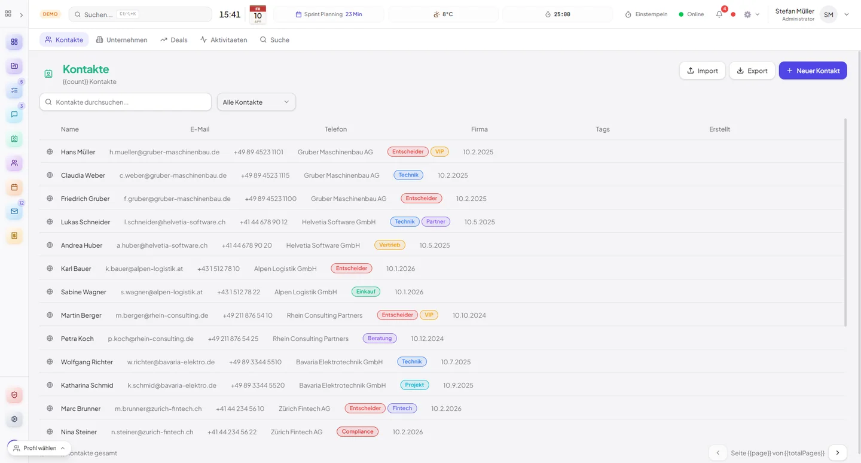
Task: Click the calendar icon in the sidebar
Action: (14, 188)
